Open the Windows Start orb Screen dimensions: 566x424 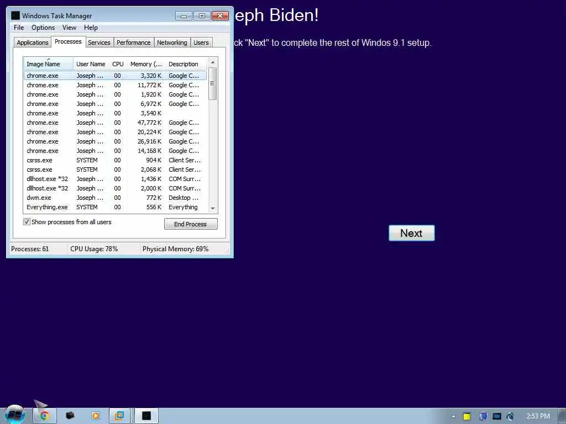15,415
